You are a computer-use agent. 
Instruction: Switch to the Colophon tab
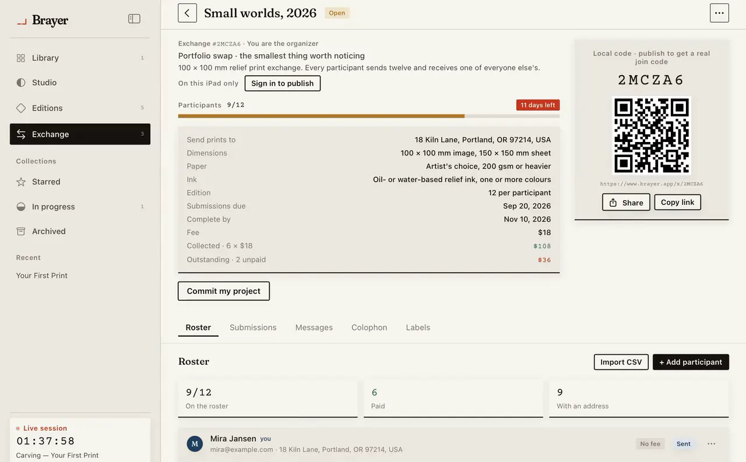[369, 328]
